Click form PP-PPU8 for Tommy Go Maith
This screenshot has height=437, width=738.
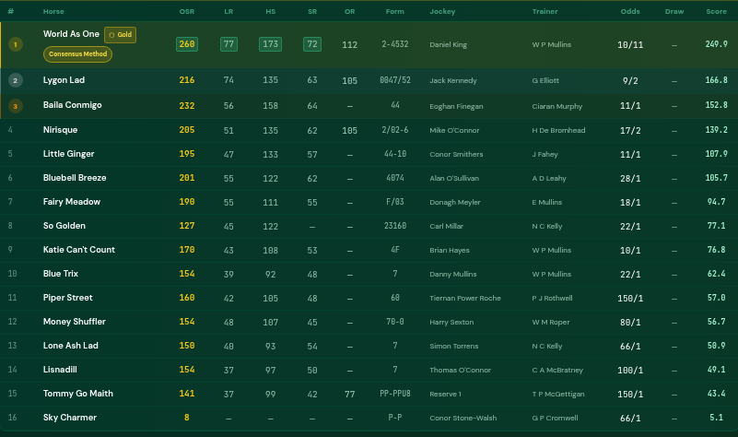tap(395, 393)
